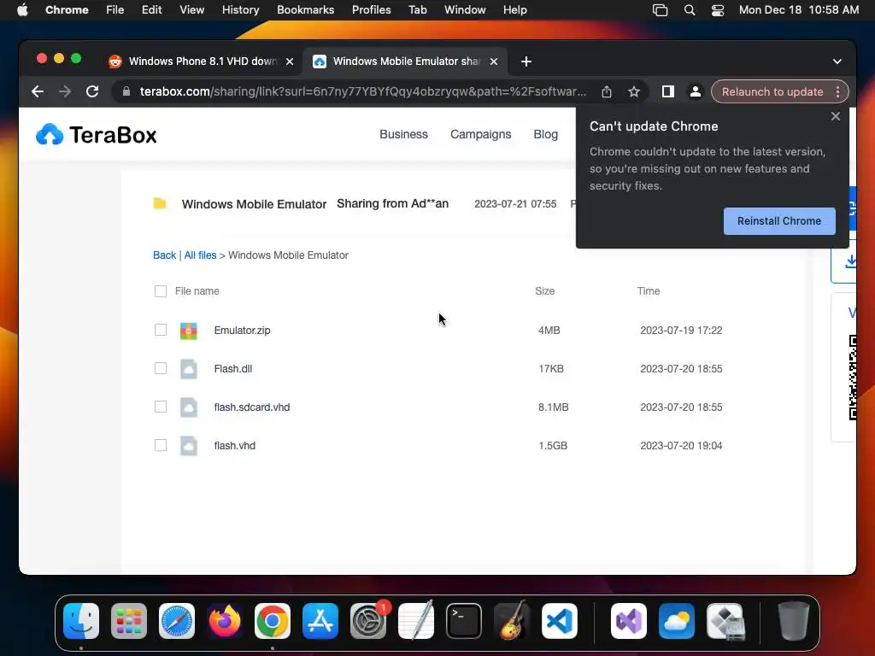875x656 pixels.
Task: Click the menu bar date and time
Action: tap(799, 10)
